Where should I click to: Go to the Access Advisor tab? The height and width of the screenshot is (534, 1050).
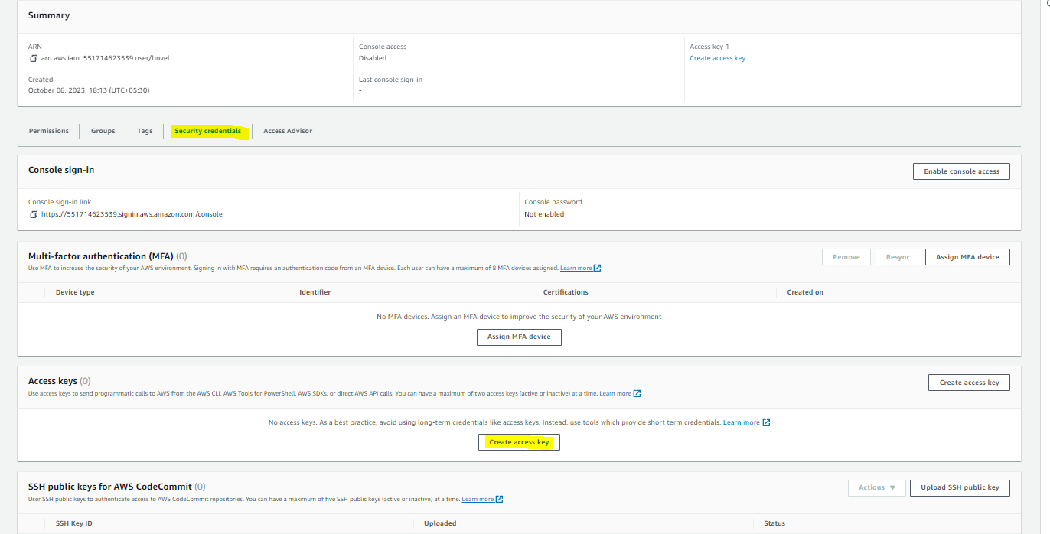pos(288,131)
